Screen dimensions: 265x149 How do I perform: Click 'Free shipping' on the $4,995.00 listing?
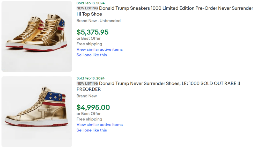pyautogui.click(x=89, y=119)
